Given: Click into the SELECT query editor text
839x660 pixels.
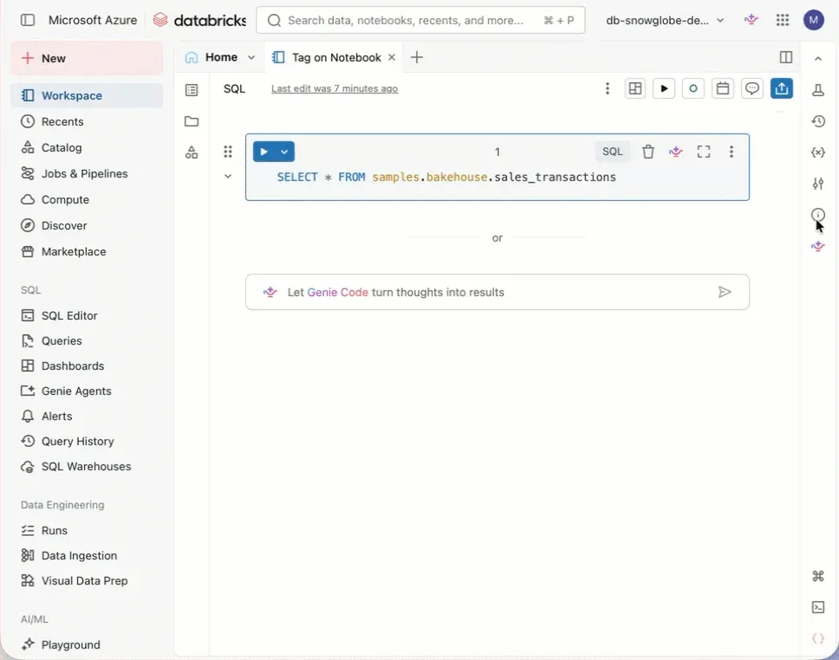Looking at the screenshot, I should click(x=446, y=177).
